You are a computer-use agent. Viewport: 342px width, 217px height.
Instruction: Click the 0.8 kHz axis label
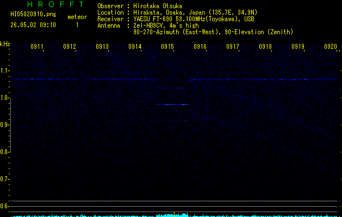(x=4, y=152)
